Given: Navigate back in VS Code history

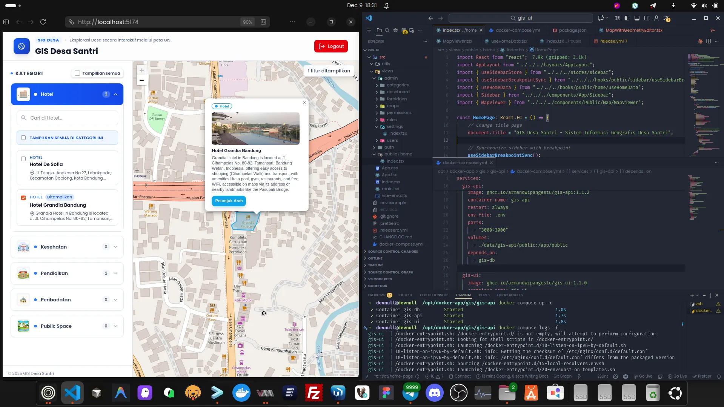Looking at the screenshot, I should pos(431,18).
